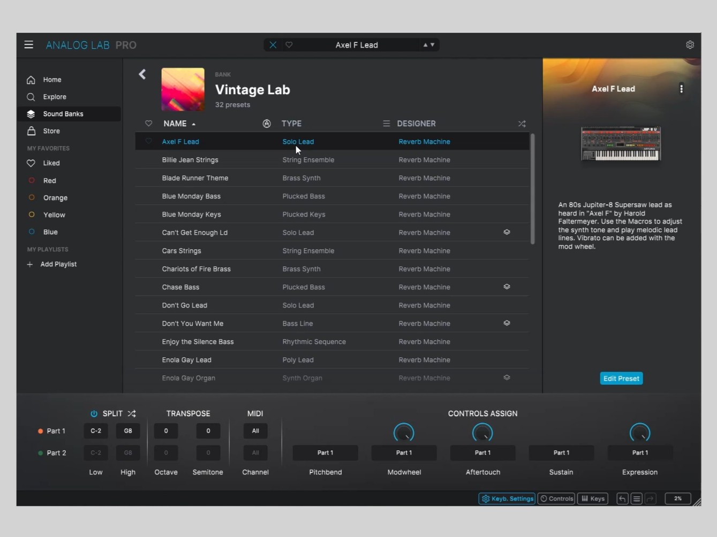Randomize split with the shuffle icon
The image size is (717, 537).
[132, 413]
